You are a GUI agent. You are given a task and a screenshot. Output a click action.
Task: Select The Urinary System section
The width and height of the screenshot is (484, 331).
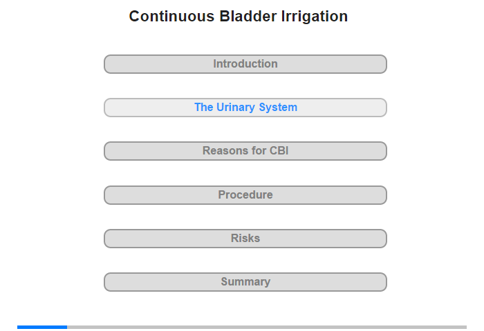(x=245, y=108)
